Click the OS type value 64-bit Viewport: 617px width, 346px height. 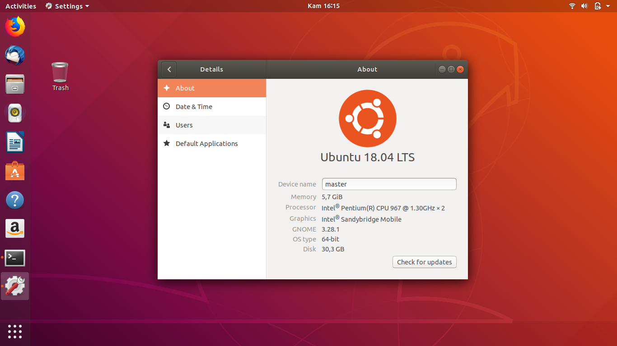point(331,239)
